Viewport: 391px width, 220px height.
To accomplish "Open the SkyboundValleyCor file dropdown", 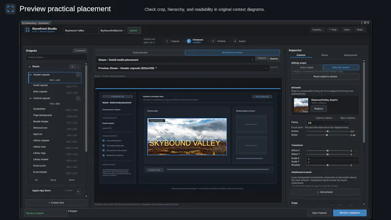I will point(113,30).
